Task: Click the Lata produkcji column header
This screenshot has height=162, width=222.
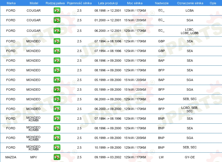Action: click(x=108, y=3)
